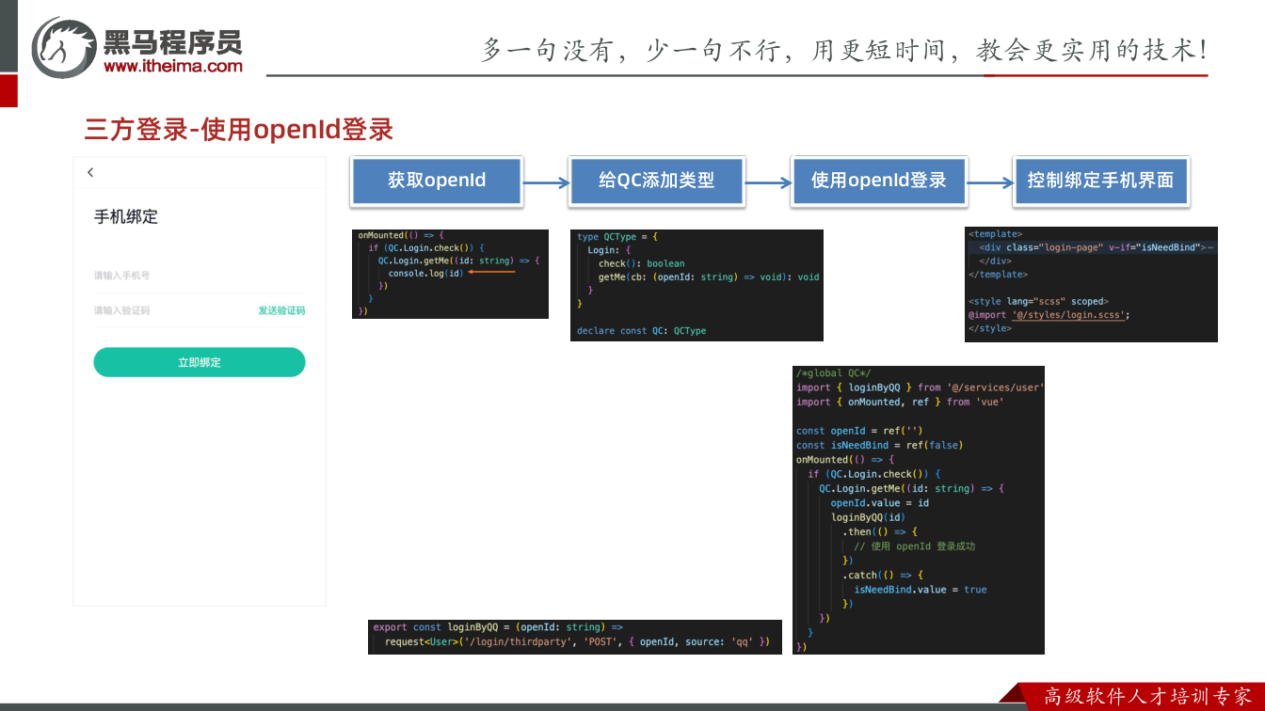Click 'check(): boolean' code line
The height and width of the screenshot is (711, 1265).
point(642,263)
